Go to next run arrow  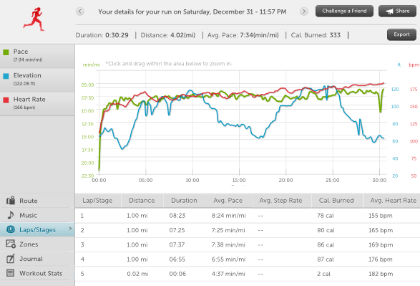304,11
